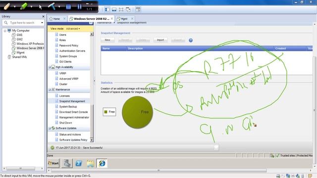The height and width of the screenshot is (178, 317).
Task: Enter full screen mode icon
Action: point(121,9)
